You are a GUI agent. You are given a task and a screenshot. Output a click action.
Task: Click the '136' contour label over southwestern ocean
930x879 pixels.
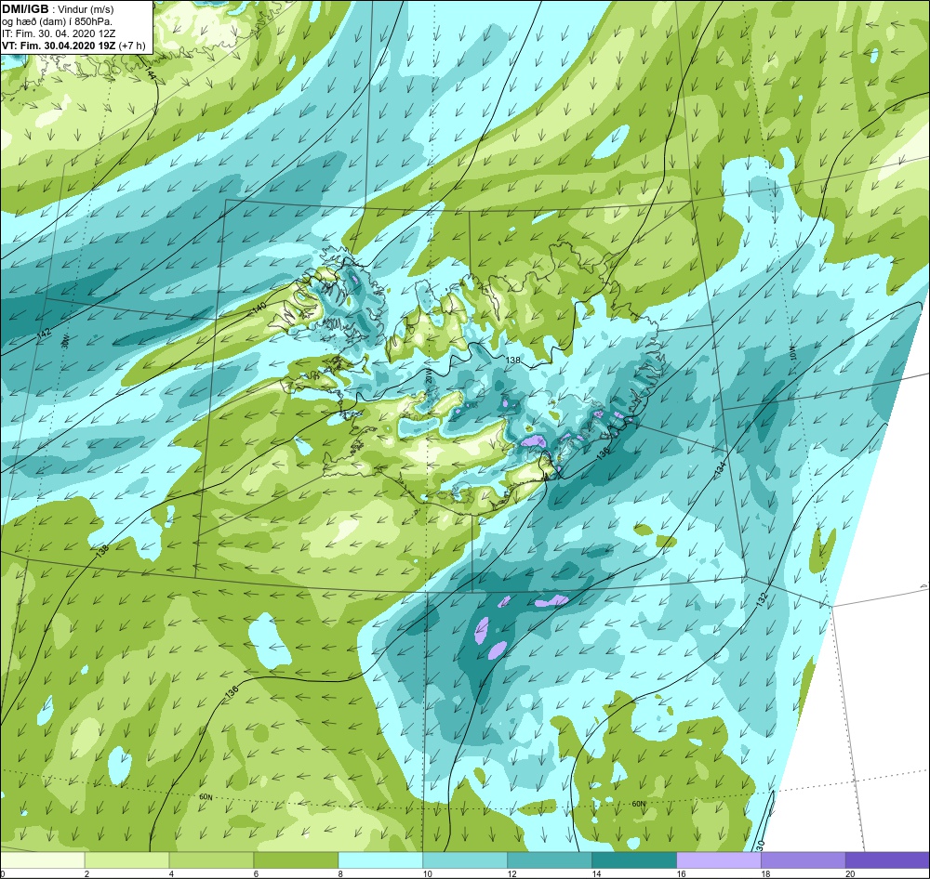click(232, 690)
